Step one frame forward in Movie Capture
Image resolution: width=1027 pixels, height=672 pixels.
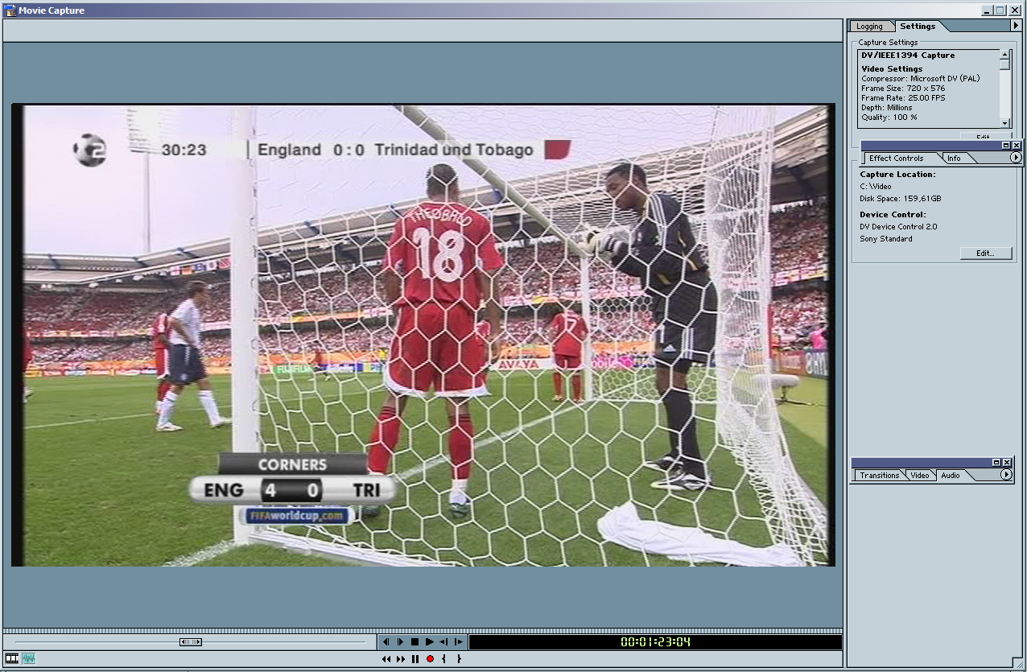click(400, 641)
